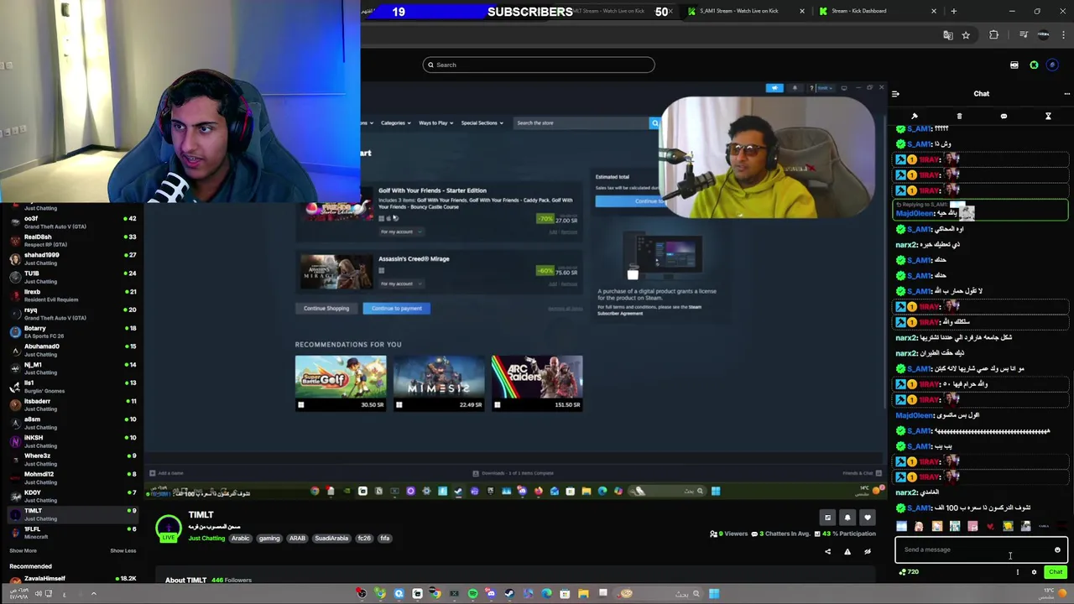Click the clip icon left of the bell
Image resolution: width=1074 pixels, height=604 pixels.
tap(827, 518)
